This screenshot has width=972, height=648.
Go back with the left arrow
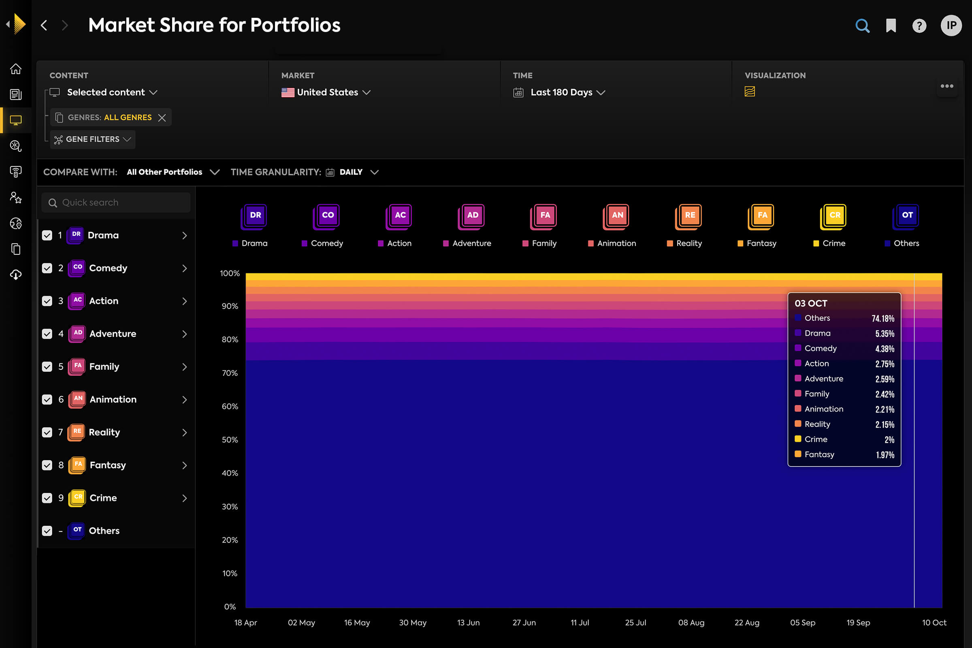[x=44, y=25]
